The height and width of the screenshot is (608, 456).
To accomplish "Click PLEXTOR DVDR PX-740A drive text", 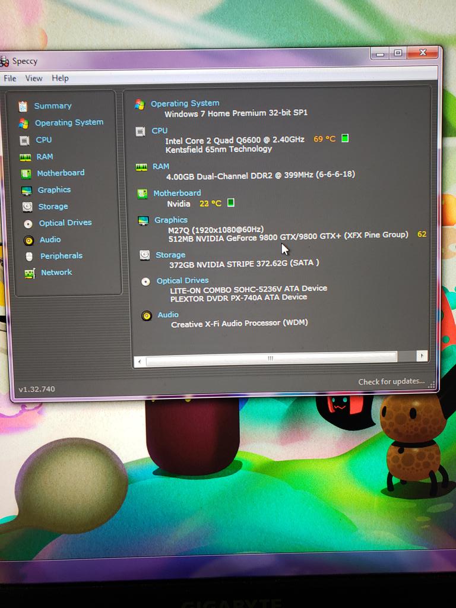I will 239,298.
